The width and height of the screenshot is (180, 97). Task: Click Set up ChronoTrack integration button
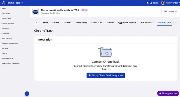click(x=106, y=75)
